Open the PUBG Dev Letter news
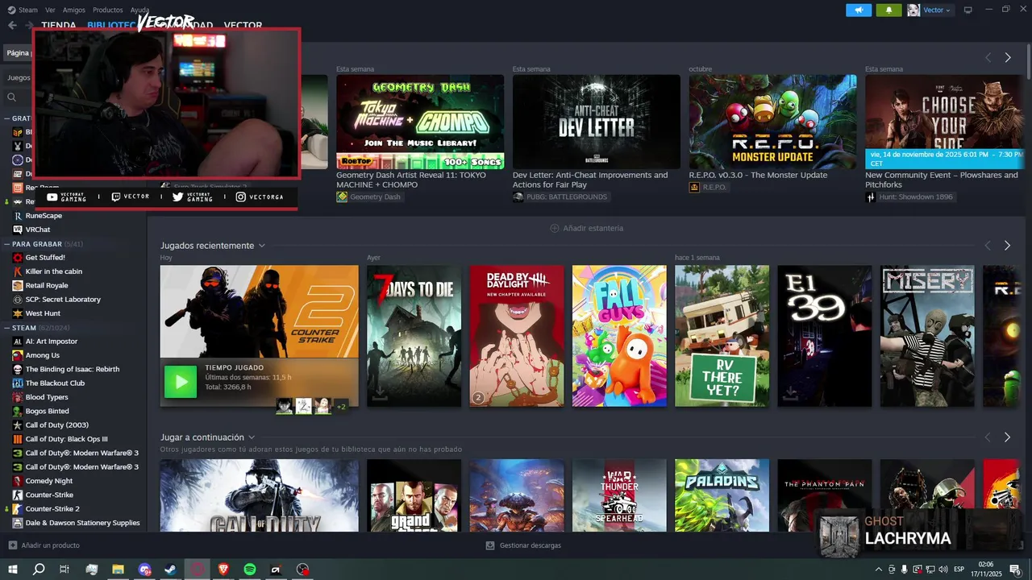The image size is (1032, 580). point(597,122)
